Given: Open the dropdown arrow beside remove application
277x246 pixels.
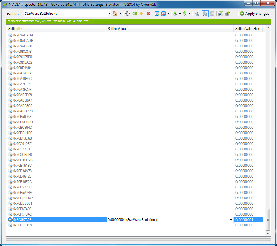Looking at the screenshot, I should click(168, 14).
